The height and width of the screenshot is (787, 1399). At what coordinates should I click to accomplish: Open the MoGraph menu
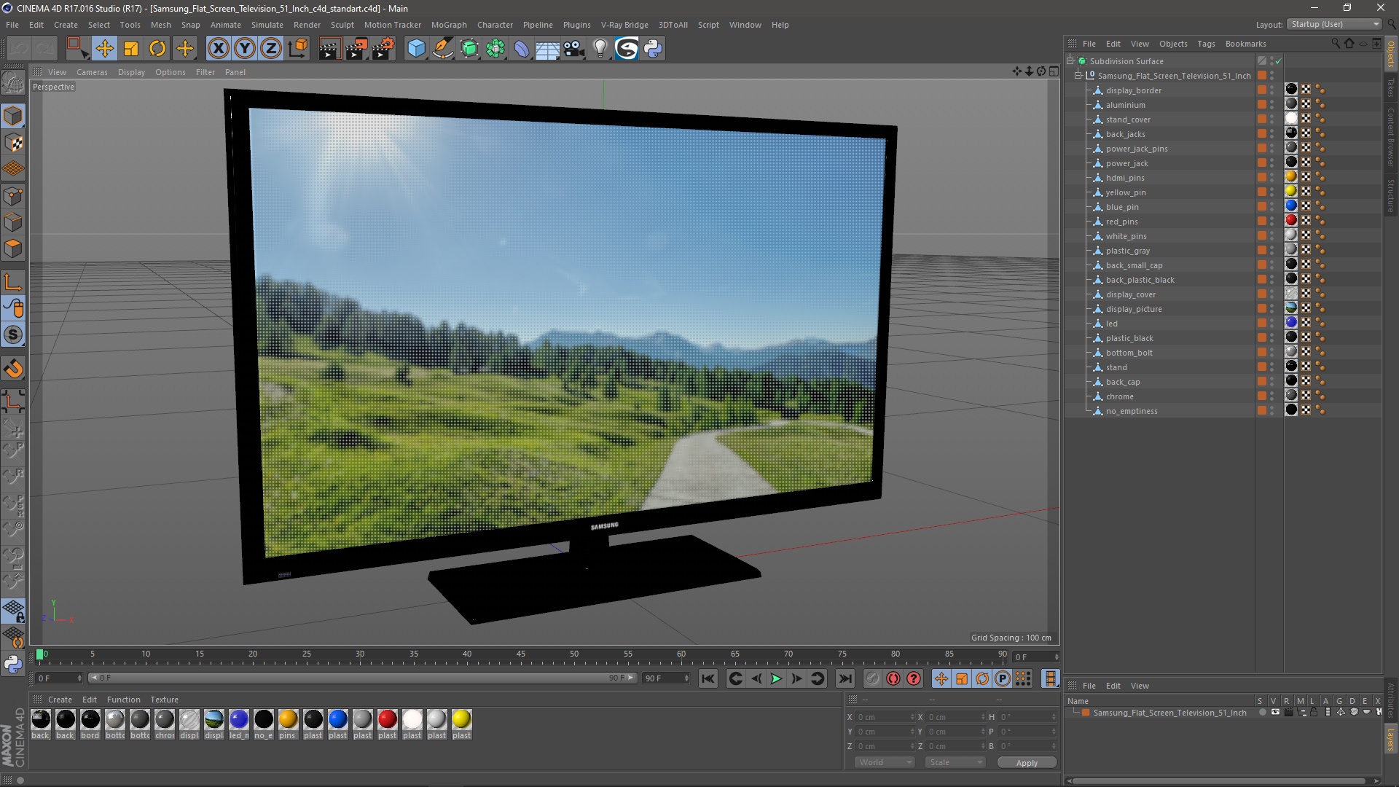coord(449,25)
